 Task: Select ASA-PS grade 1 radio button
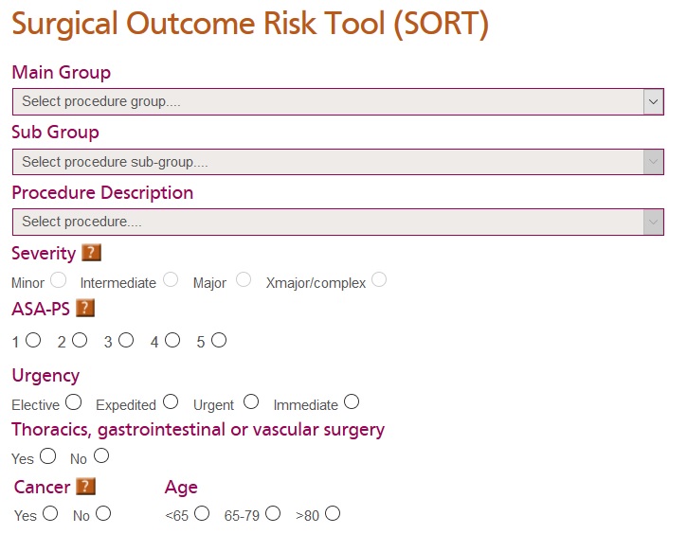pyautogui.click(x=33, y=340)
